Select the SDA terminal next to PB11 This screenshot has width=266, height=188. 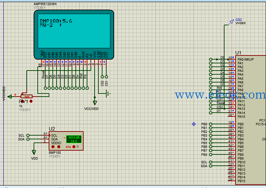coord(210,166)
